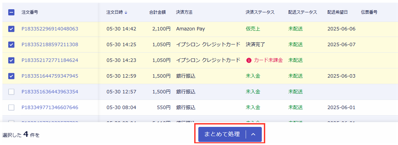398x145 pixels.
Task: Click the 決済方法 column header
Action: [184, 12]
